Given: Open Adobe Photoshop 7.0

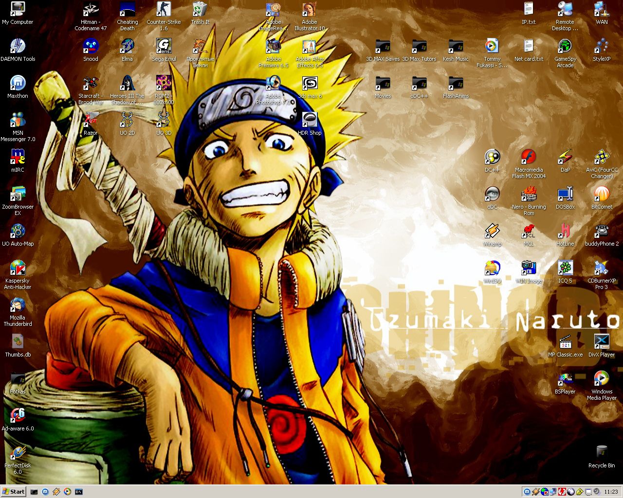Looking at the screenshot, I should (x=273, y=90).
